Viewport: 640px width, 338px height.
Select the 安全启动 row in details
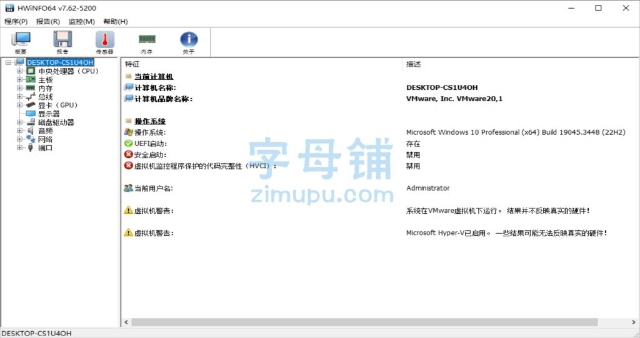151,155
